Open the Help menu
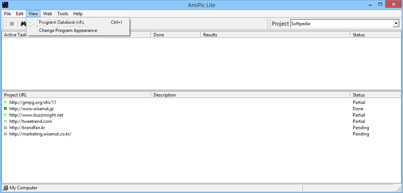Image resolution: width=403 pixels, height=193 pixels. point(78,14)
